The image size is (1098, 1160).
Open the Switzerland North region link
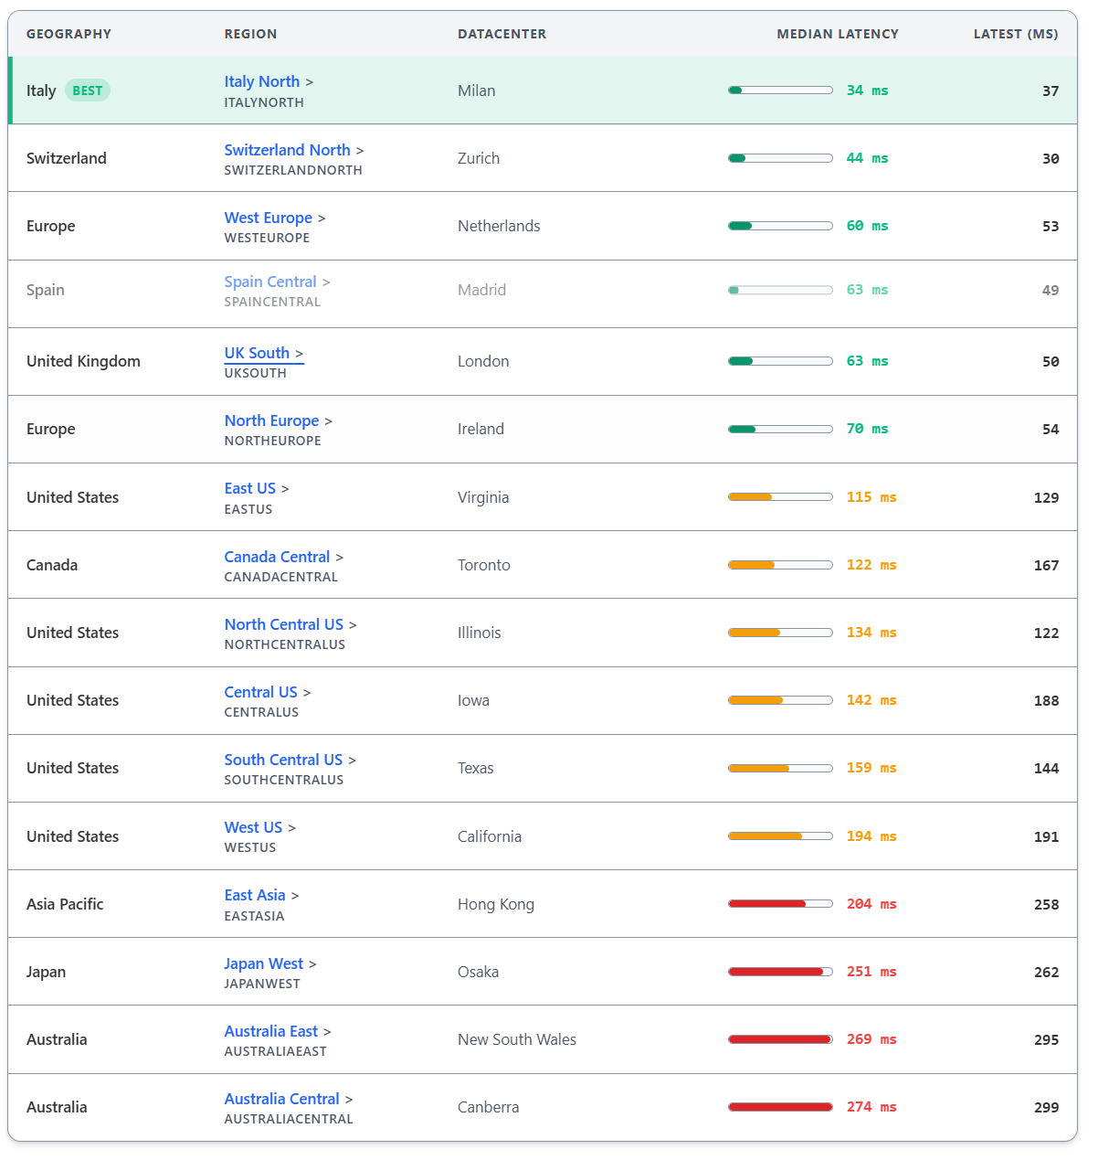pos(287,150)
